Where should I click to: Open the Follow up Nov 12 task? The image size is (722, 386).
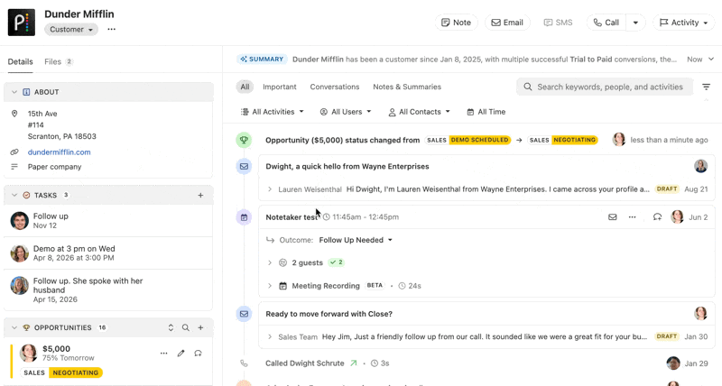point(108,221)
